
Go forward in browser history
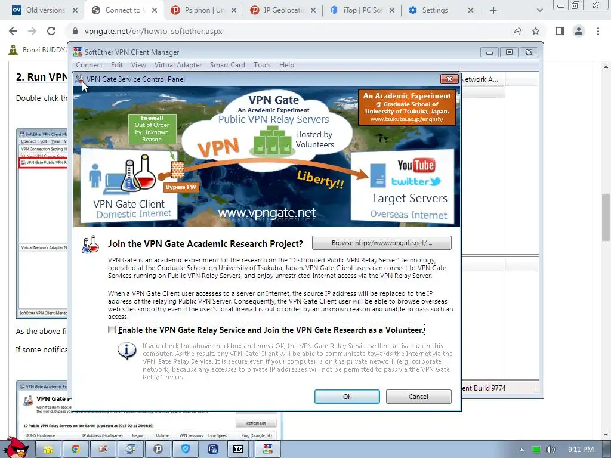click(32, 31)
